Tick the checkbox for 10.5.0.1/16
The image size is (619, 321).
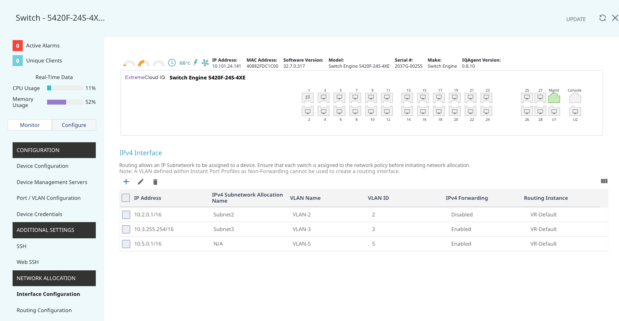126,244
